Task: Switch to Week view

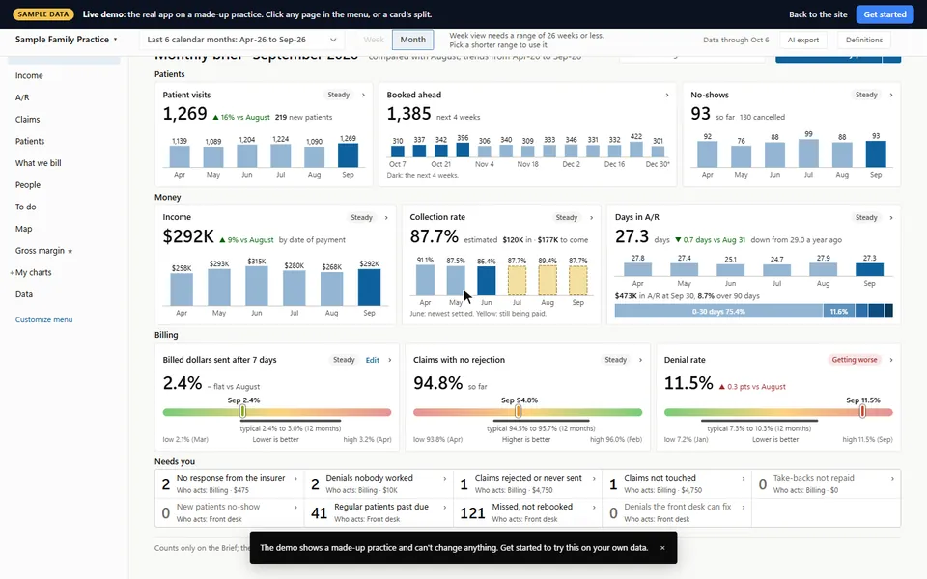Action: [x=374, y=40]
